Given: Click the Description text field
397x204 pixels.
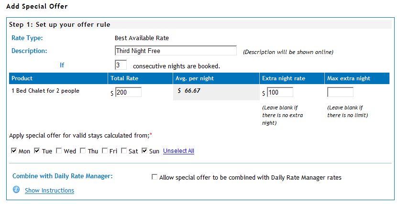Looking at the screenshot, I should pyautogui.click(x=176, y=51).
